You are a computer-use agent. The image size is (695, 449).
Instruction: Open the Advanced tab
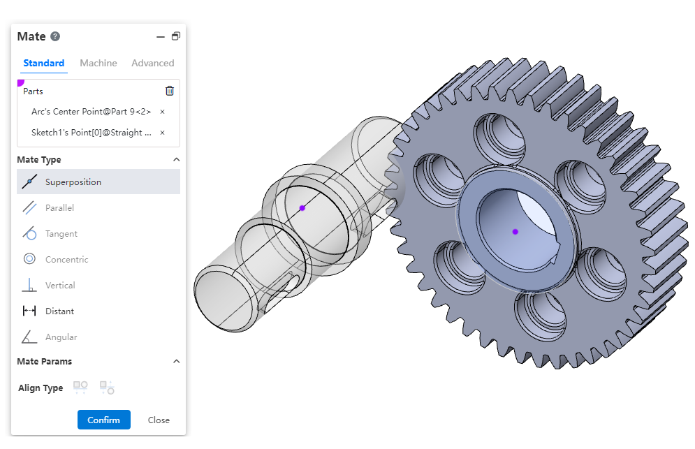coord(152,63)
